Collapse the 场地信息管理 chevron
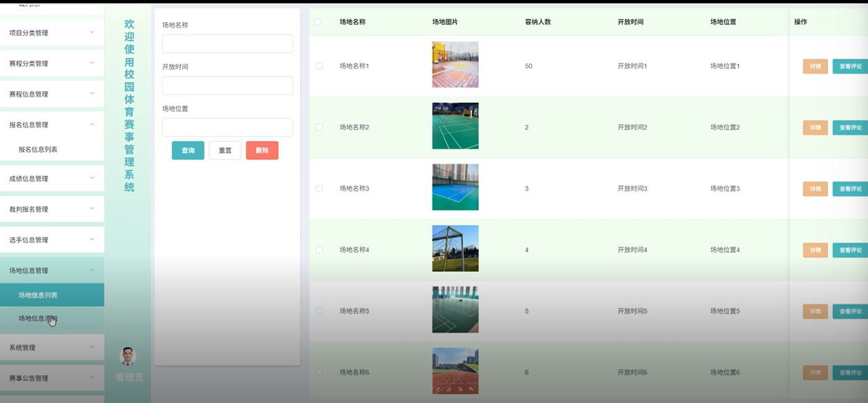 93,270
